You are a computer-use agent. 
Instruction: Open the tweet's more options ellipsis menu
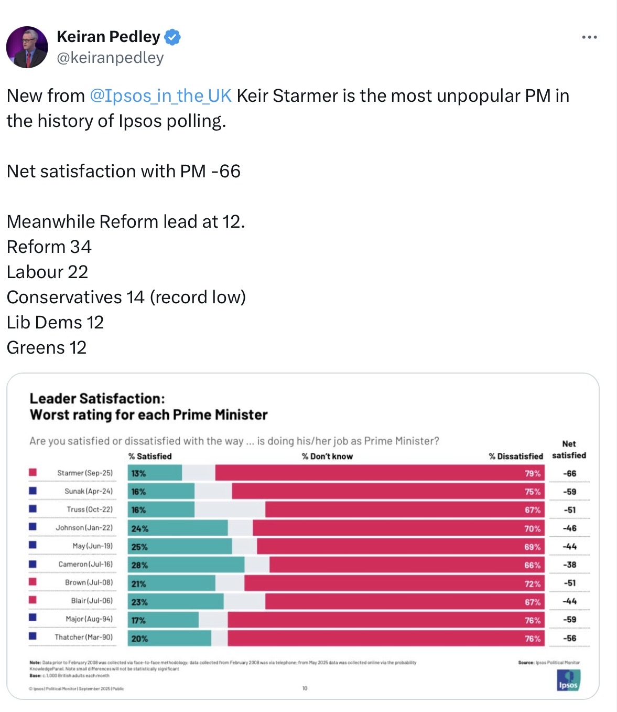[589, 37]
